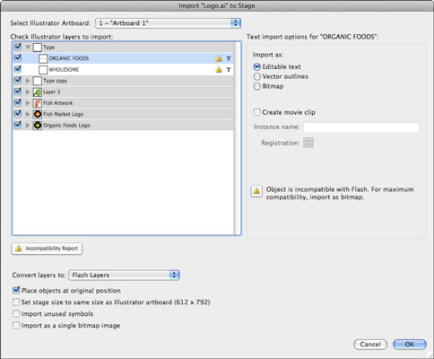Select the Type copy layer name
Screen dimensions: 434x359
pos(55,81)
